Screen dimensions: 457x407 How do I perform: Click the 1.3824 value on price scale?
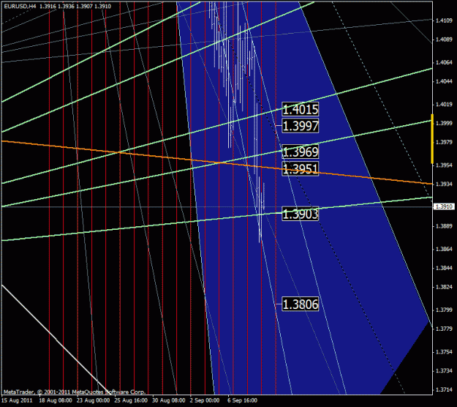[x=444, y=287]
